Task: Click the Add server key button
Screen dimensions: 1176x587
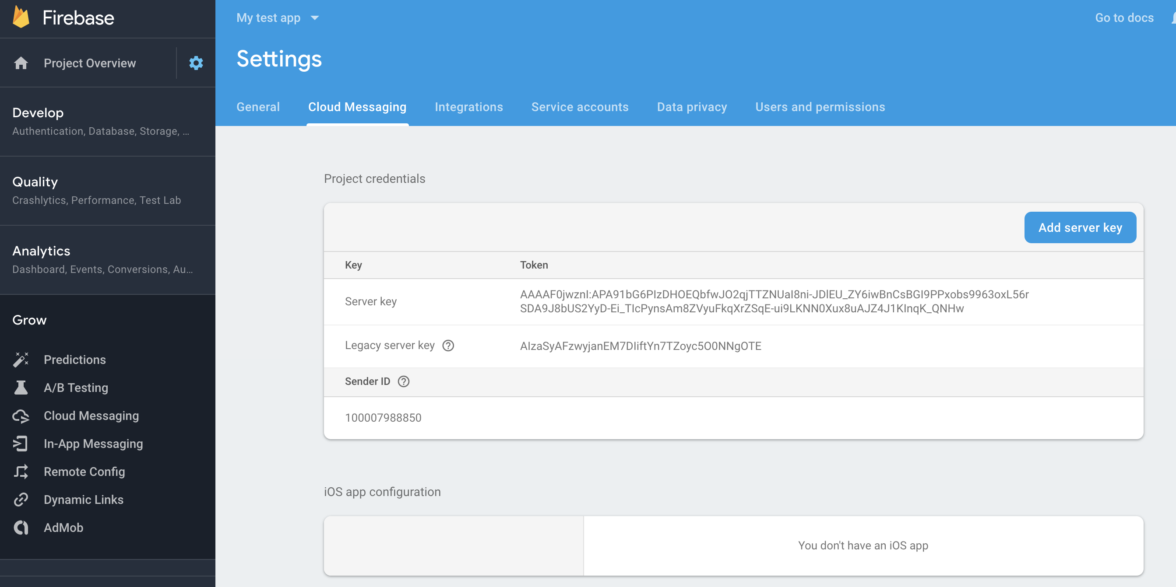Action: click(x=1080, y=227)
